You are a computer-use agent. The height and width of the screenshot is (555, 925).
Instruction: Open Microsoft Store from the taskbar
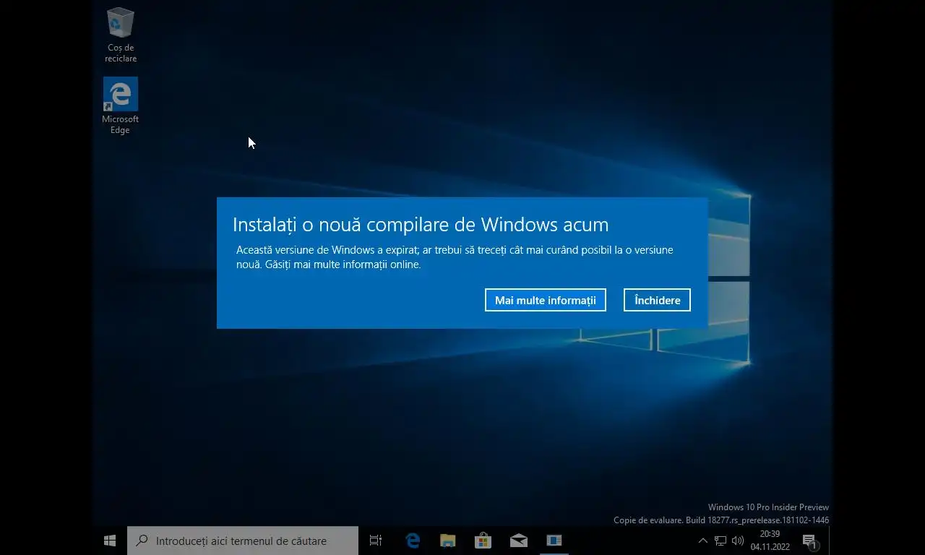pyautogui.click(x=483, y=541)
